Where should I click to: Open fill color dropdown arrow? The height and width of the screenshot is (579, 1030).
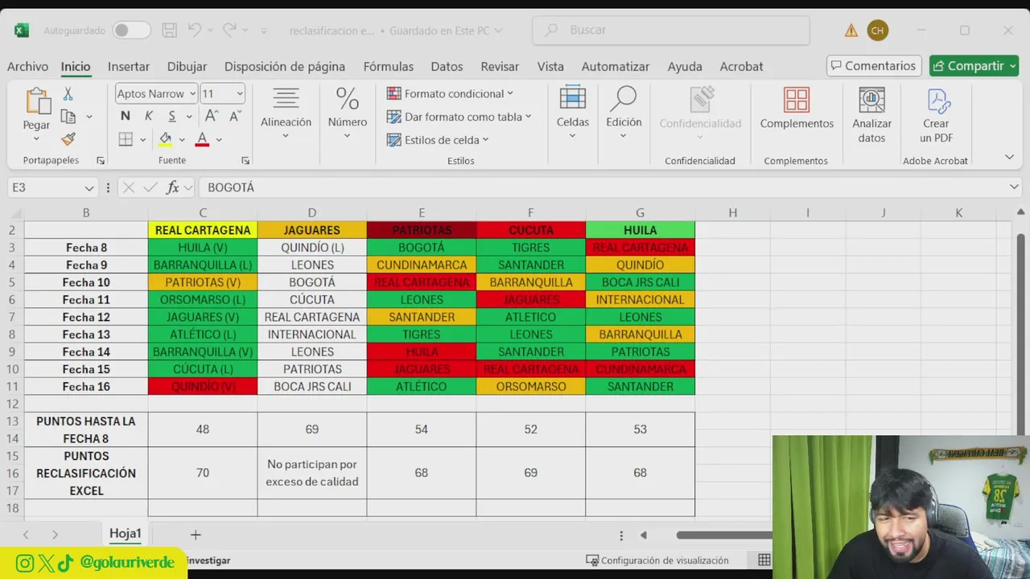coord(182,139)
